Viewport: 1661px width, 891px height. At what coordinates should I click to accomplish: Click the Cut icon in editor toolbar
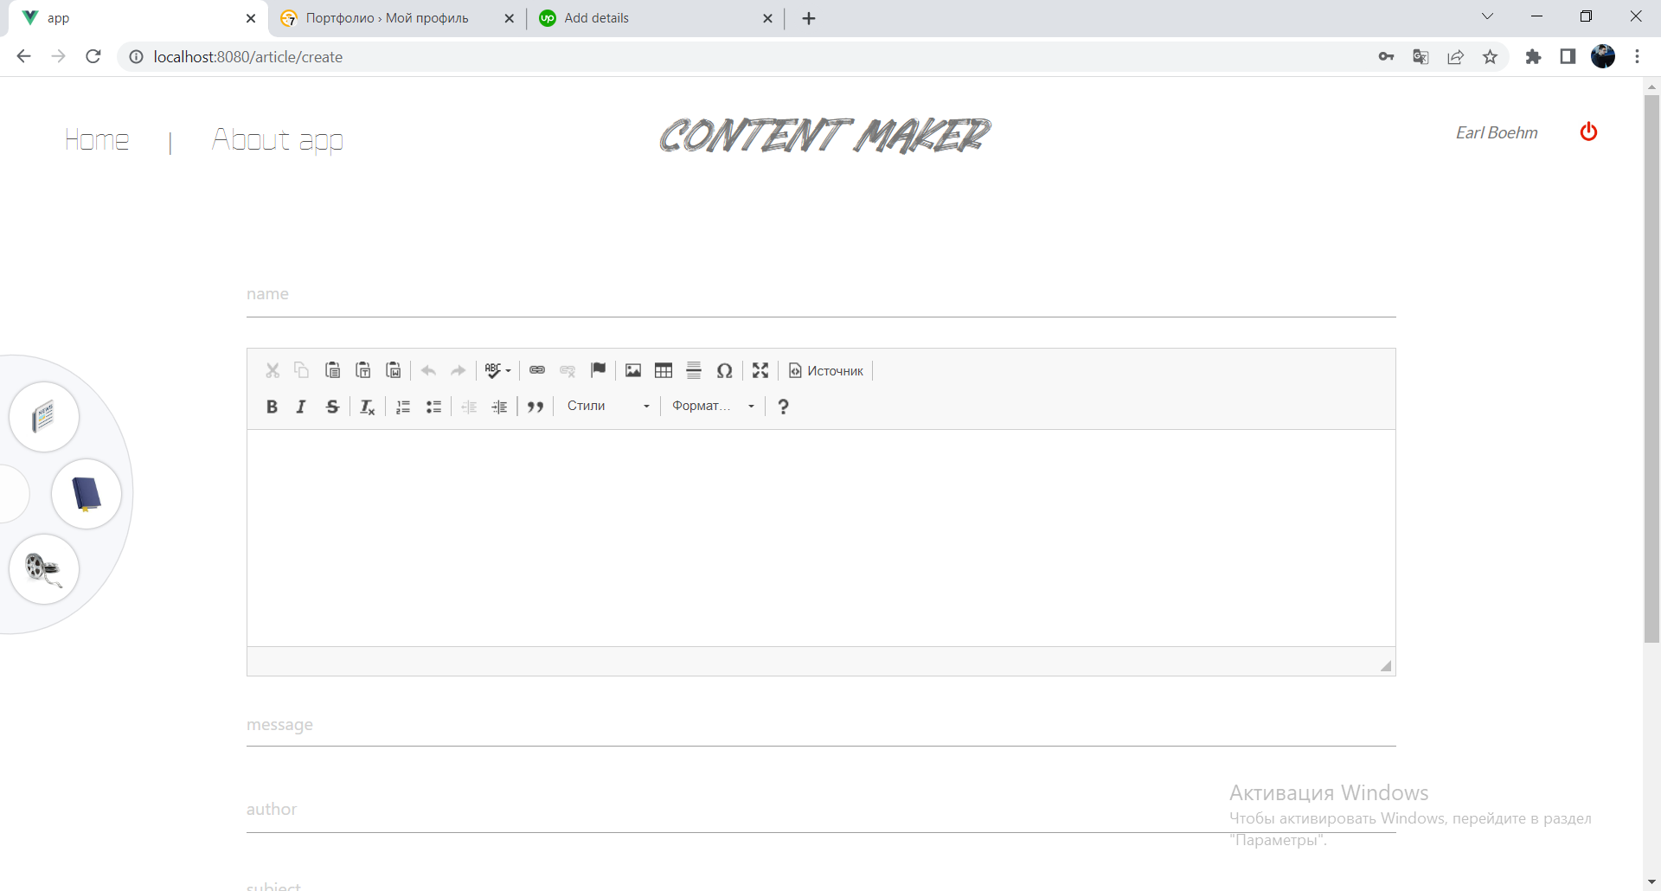(x=273, y=370)
